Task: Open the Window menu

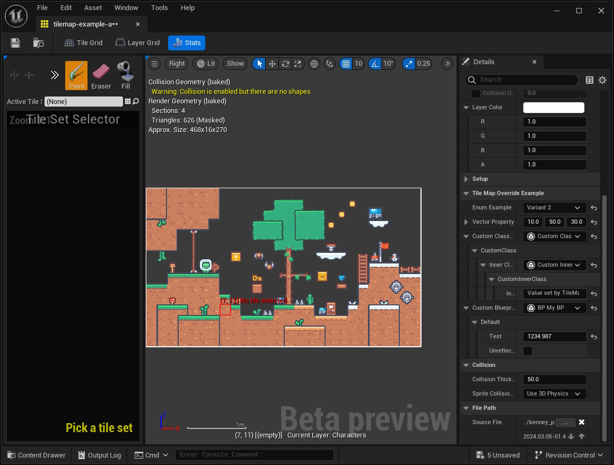Action: pyautogui.click(x=126, y=8)
